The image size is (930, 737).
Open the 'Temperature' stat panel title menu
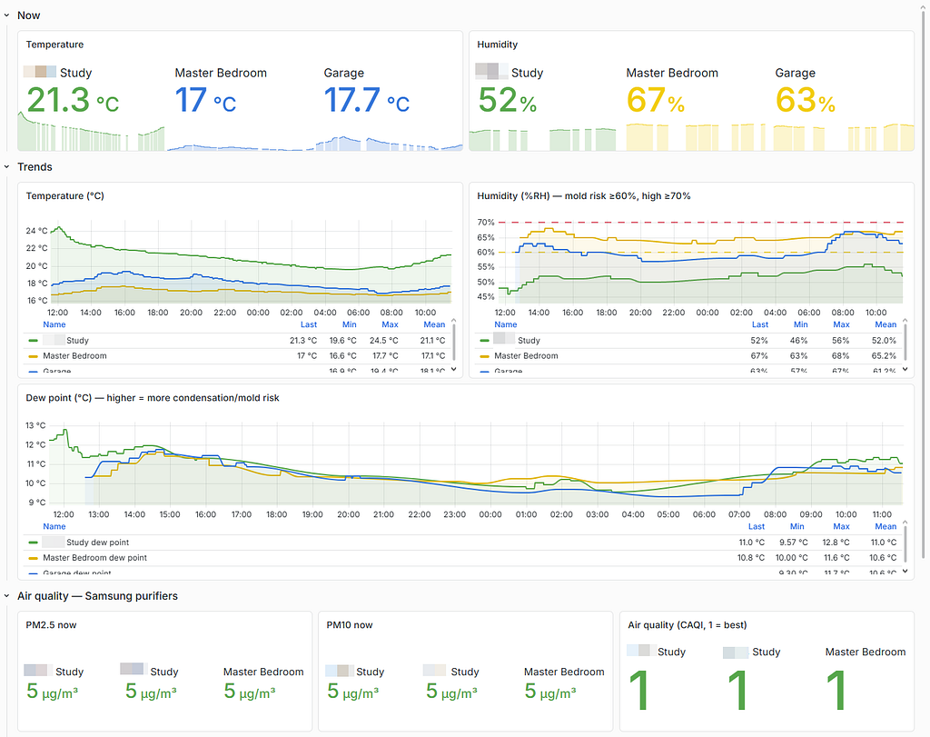coord(54,45)
